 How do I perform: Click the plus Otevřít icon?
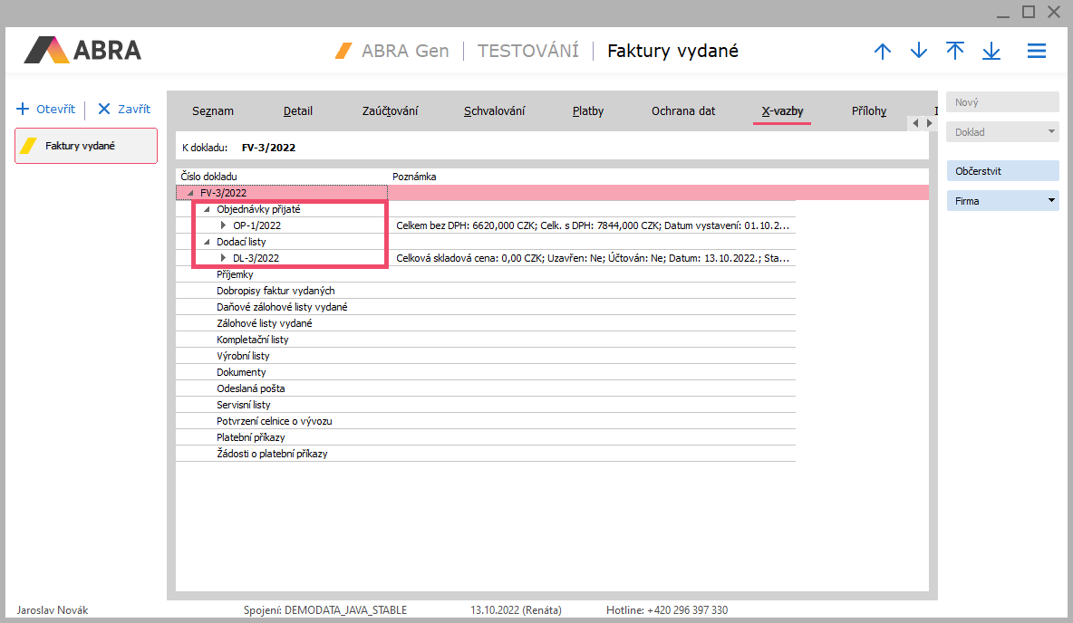pos(23,110)
